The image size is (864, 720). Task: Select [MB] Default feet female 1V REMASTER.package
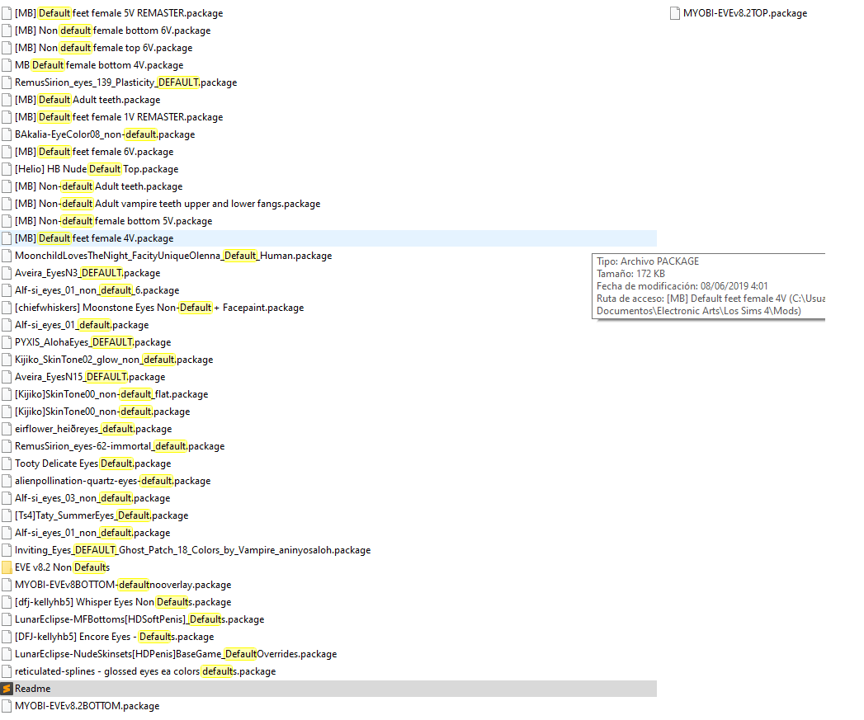pyautogui.click(x=119, y=117)
